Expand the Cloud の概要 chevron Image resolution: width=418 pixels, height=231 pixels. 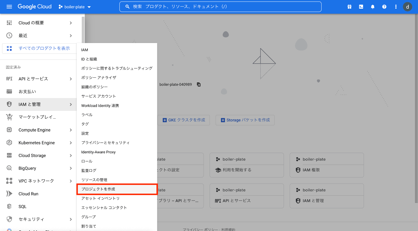(x=71, y=23)
